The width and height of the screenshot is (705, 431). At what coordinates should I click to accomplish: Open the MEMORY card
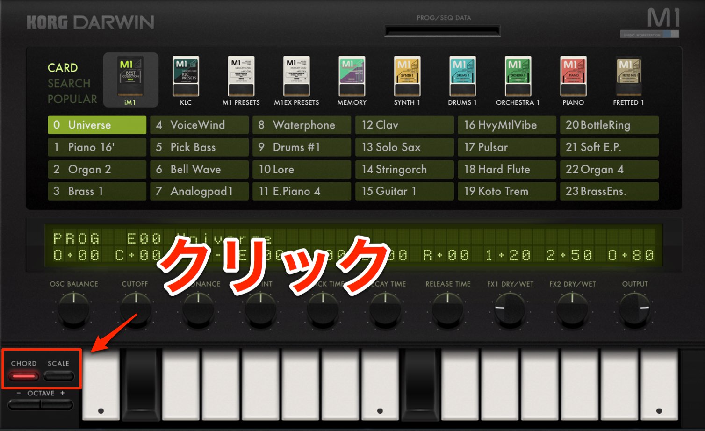click(x=352, y=80)
